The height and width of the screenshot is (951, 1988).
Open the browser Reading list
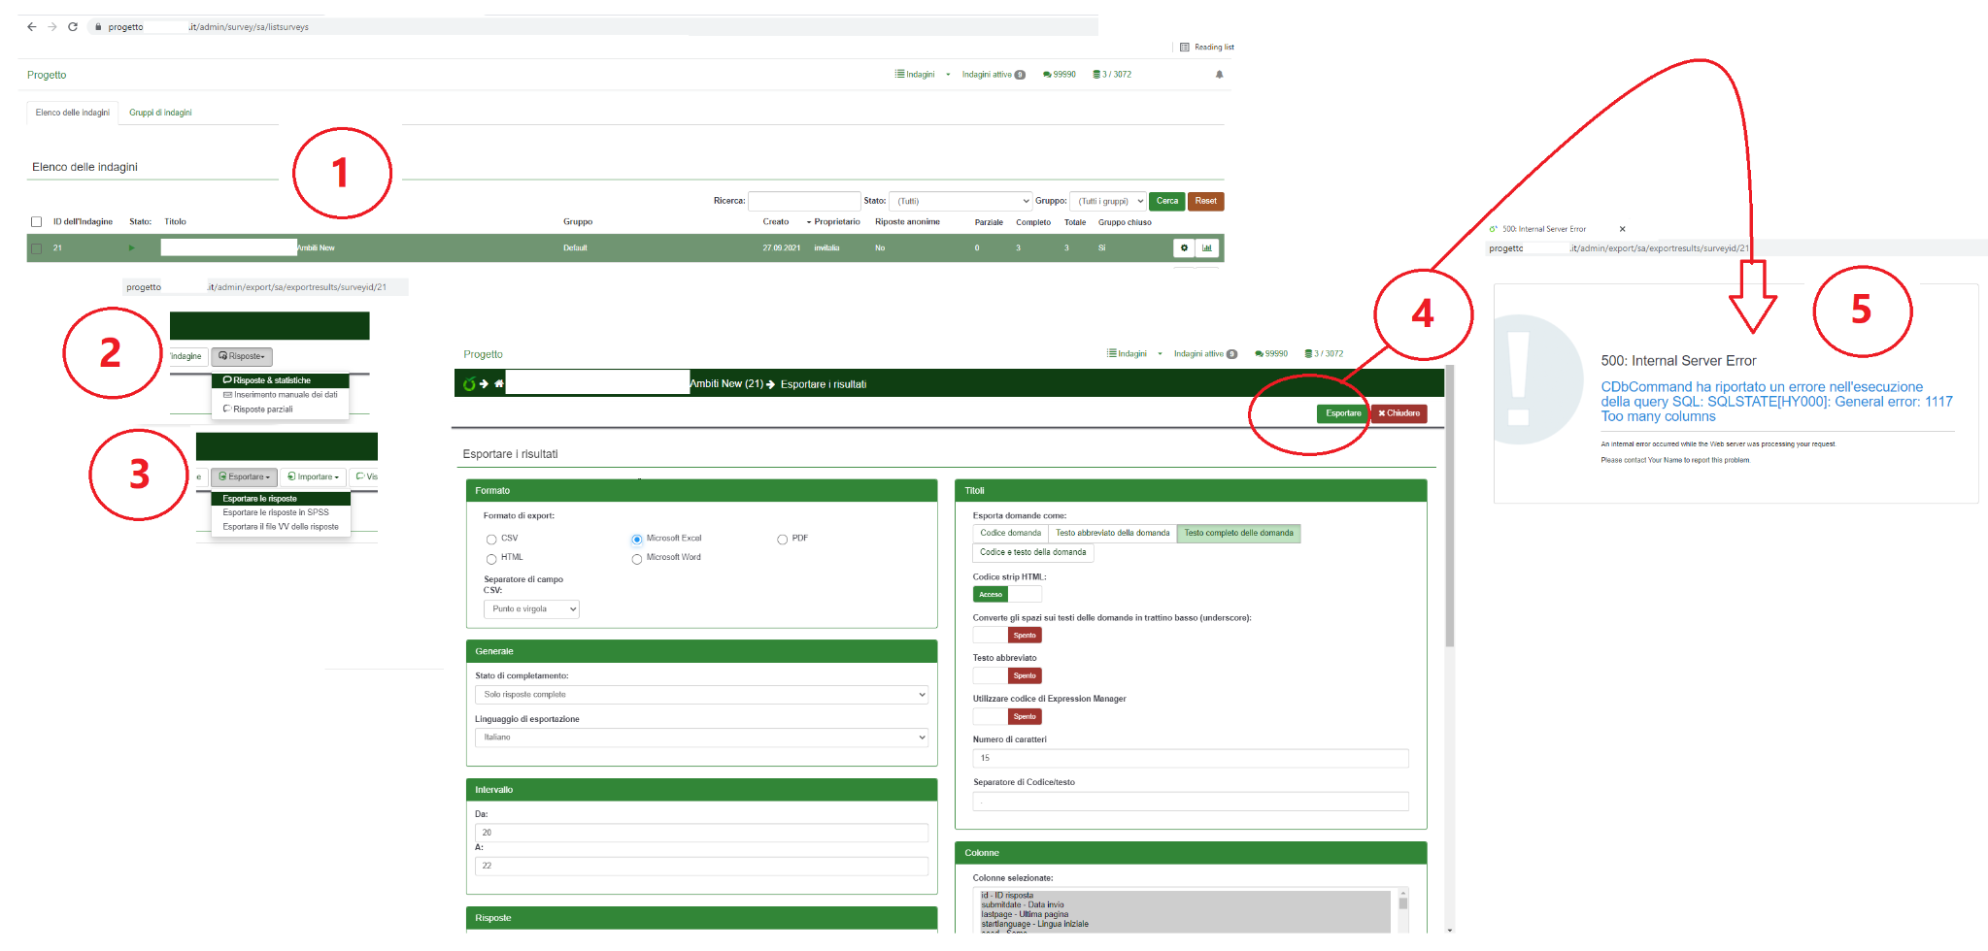1207,48
